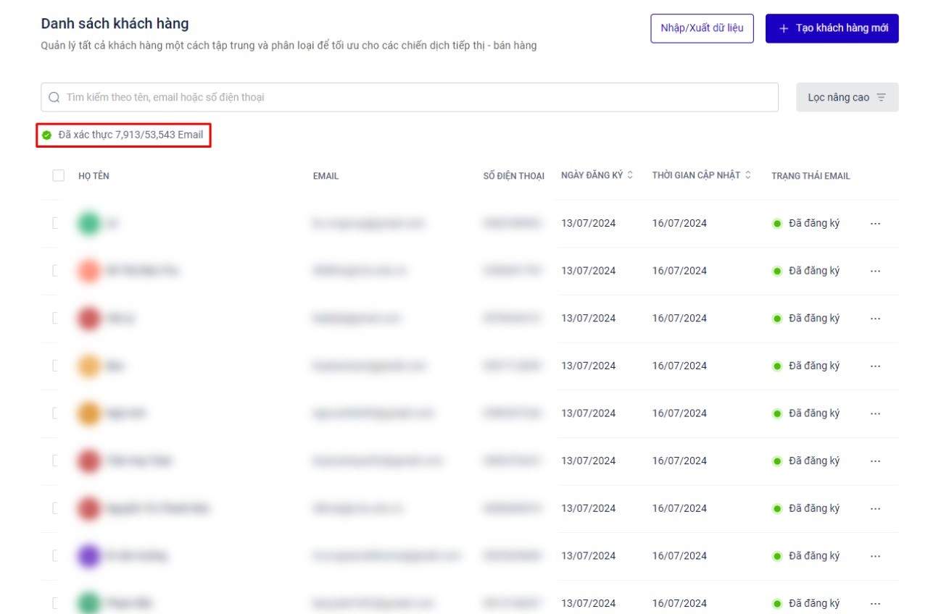Click the Nhập/Xuất dữ liệu button

click(x=702, y=28)
